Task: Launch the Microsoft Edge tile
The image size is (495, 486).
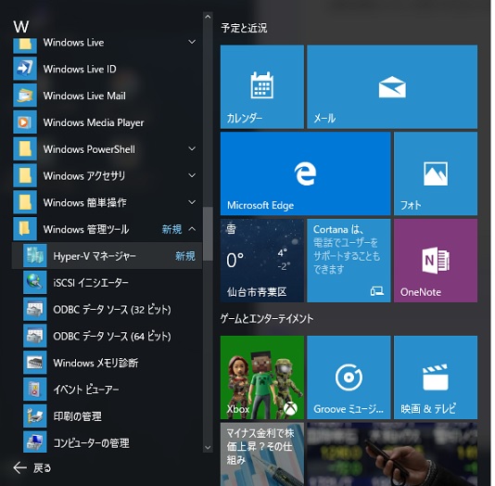Action: pyautogui.click(x=305, y=173)
